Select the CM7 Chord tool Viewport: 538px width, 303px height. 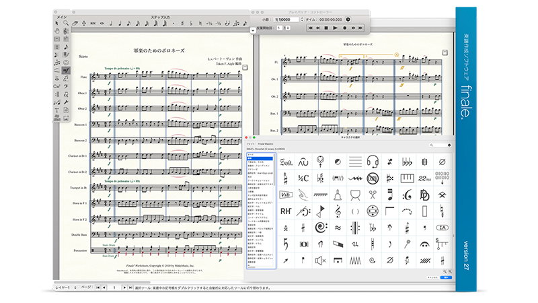pos(56,86)
